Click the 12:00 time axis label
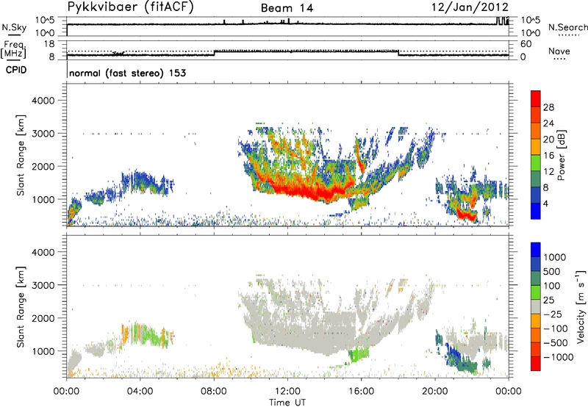This screenshot has height=407, width=588. click(287, 392)
